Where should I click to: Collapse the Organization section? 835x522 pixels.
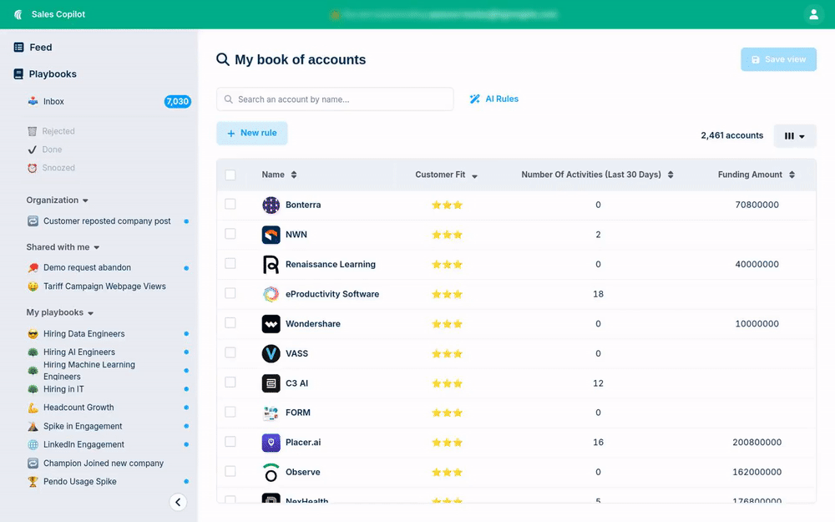(x=85, y=200)
